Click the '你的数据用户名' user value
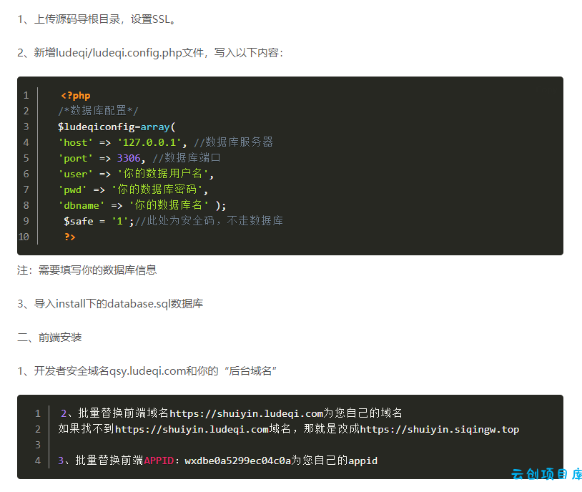Screen dimensions: 582x492 162,174
